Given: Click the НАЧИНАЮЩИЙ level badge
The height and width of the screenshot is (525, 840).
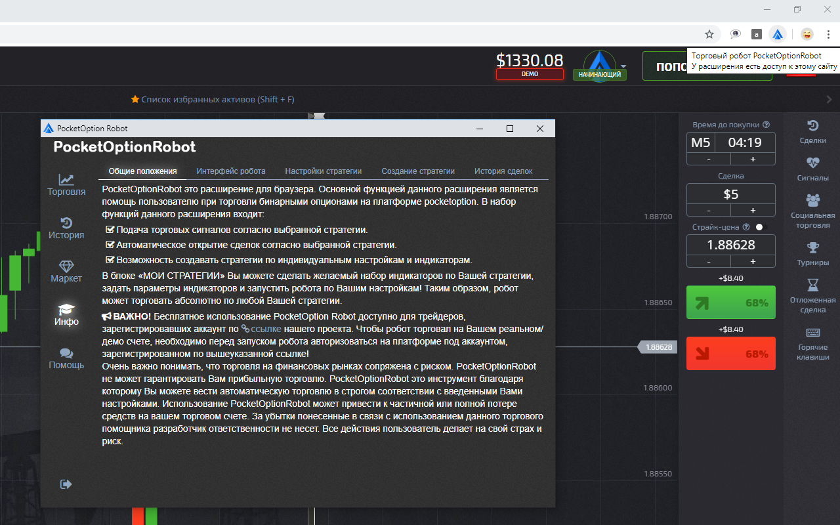Looking at the screenshot, I should pyautogui.click(x=600, y=75).
